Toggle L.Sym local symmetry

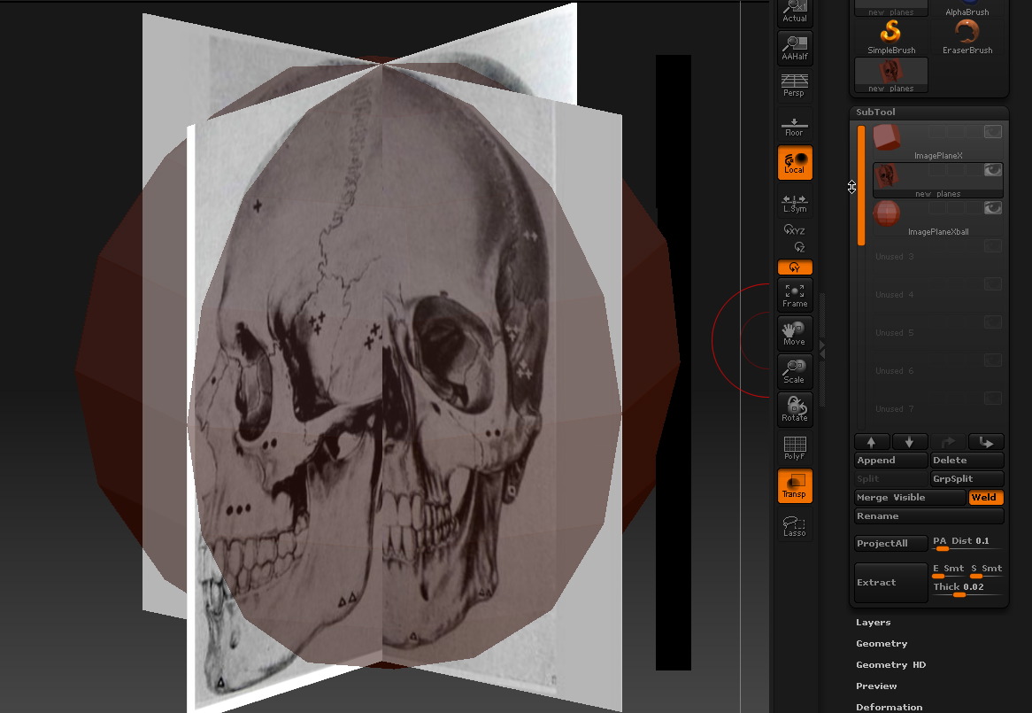point(795,202)
